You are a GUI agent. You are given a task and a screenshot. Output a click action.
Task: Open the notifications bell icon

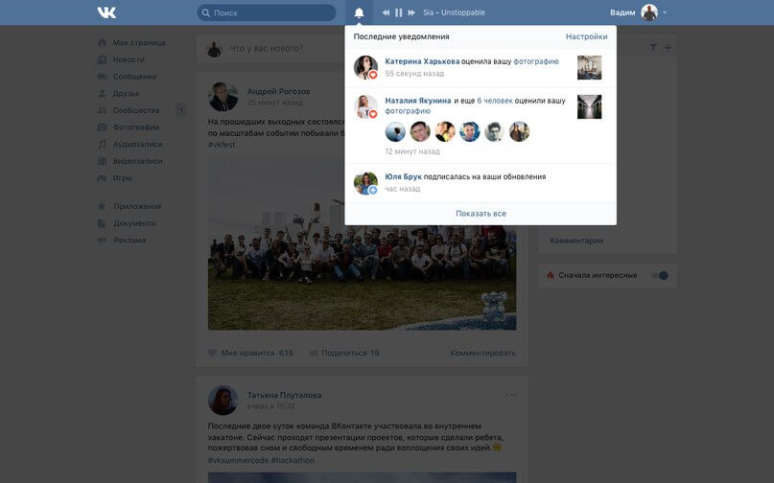click(x=359, y=12)
